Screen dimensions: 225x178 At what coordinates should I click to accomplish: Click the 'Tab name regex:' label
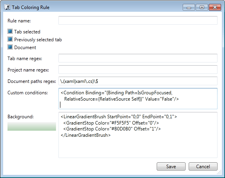pos(25,59)
